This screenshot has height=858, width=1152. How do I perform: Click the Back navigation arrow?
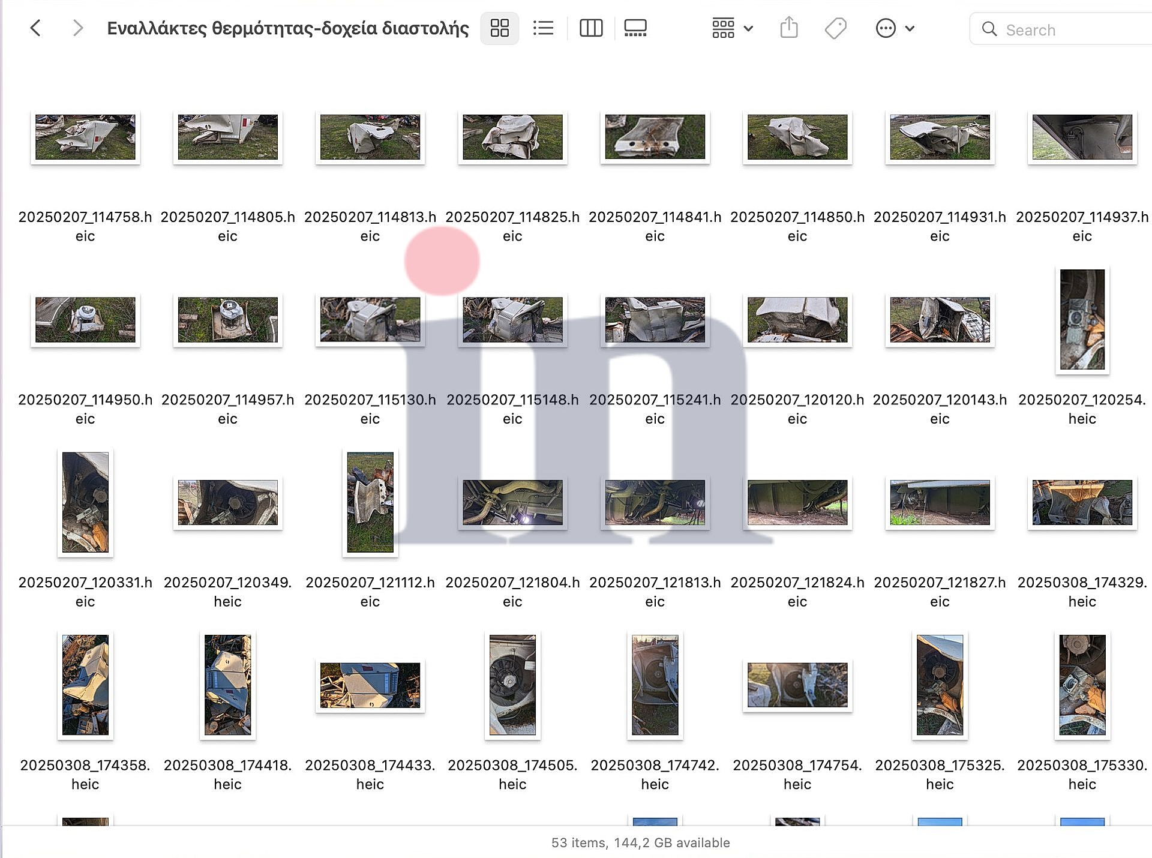[36, 28]
